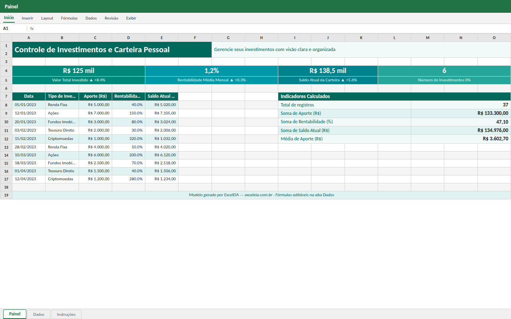The image size is (511, 319).
Task: Click the title 'Controle de Investimentos e Carteira Pessoal'
Action: [112, 50]
